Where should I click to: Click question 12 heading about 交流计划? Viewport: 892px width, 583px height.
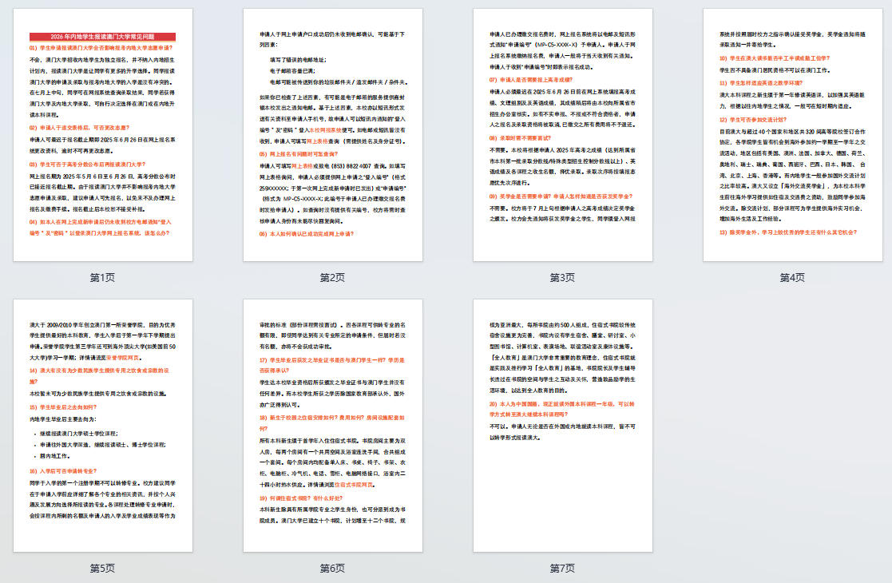[756, 117]
